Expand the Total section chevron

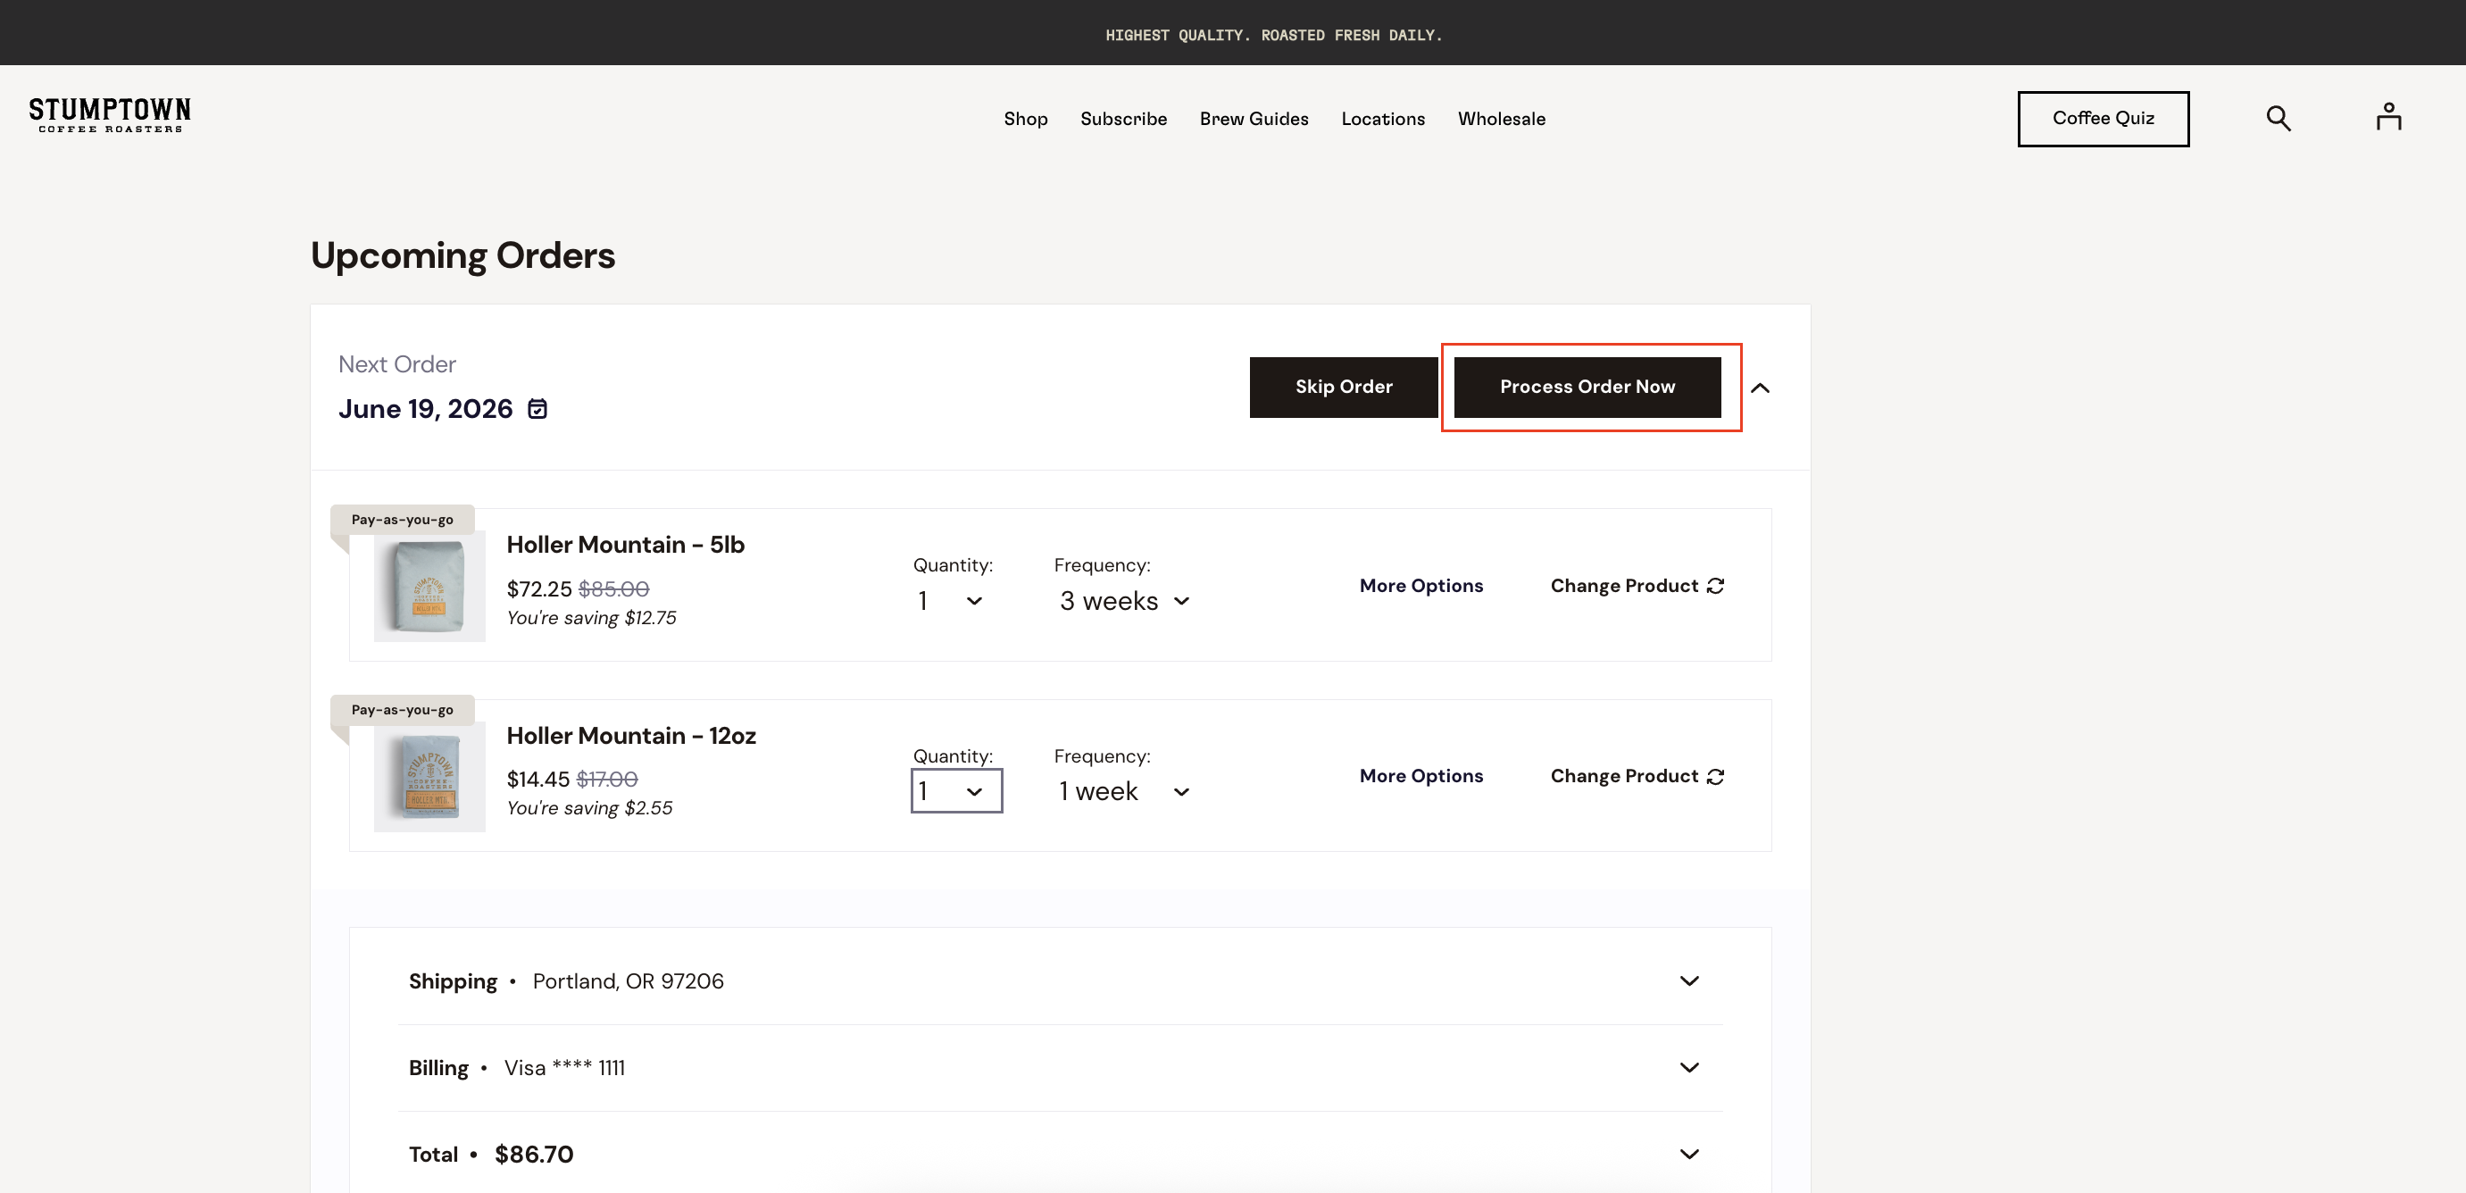[1688, 1154]
